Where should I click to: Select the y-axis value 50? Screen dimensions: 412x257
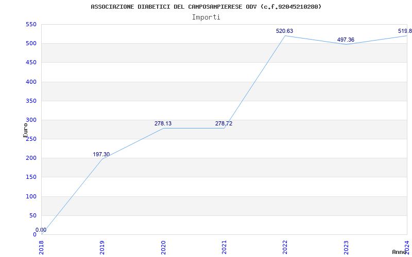tap(32, 215)
